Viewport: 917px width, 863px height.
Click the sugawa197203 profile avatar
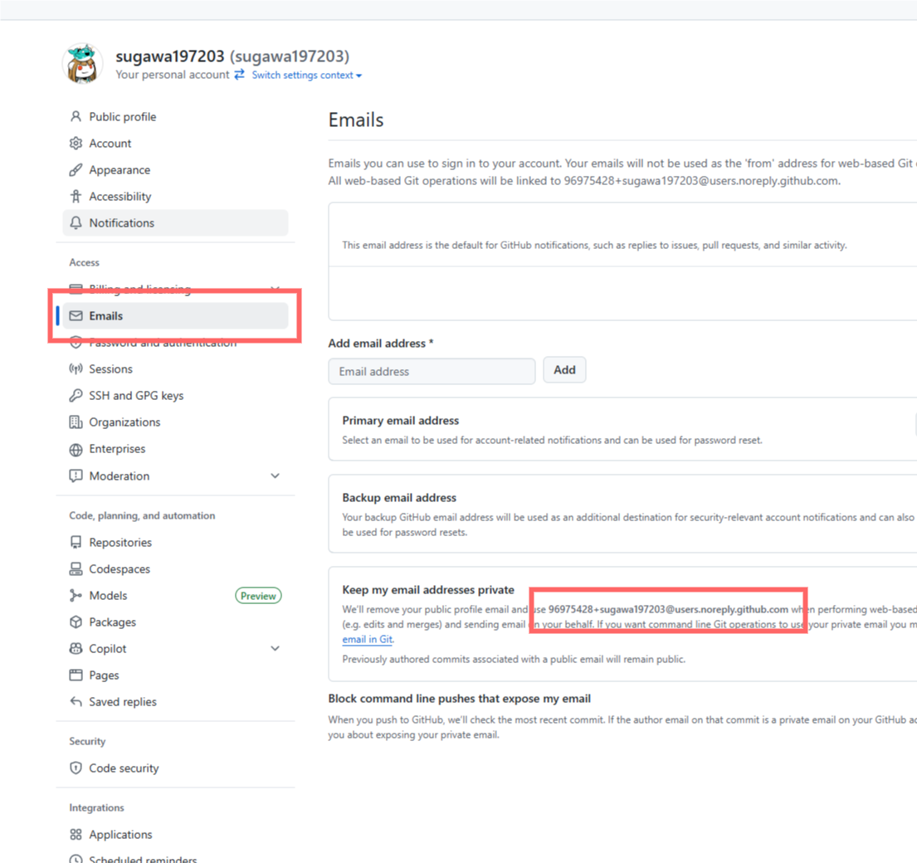tap(83, 64)
